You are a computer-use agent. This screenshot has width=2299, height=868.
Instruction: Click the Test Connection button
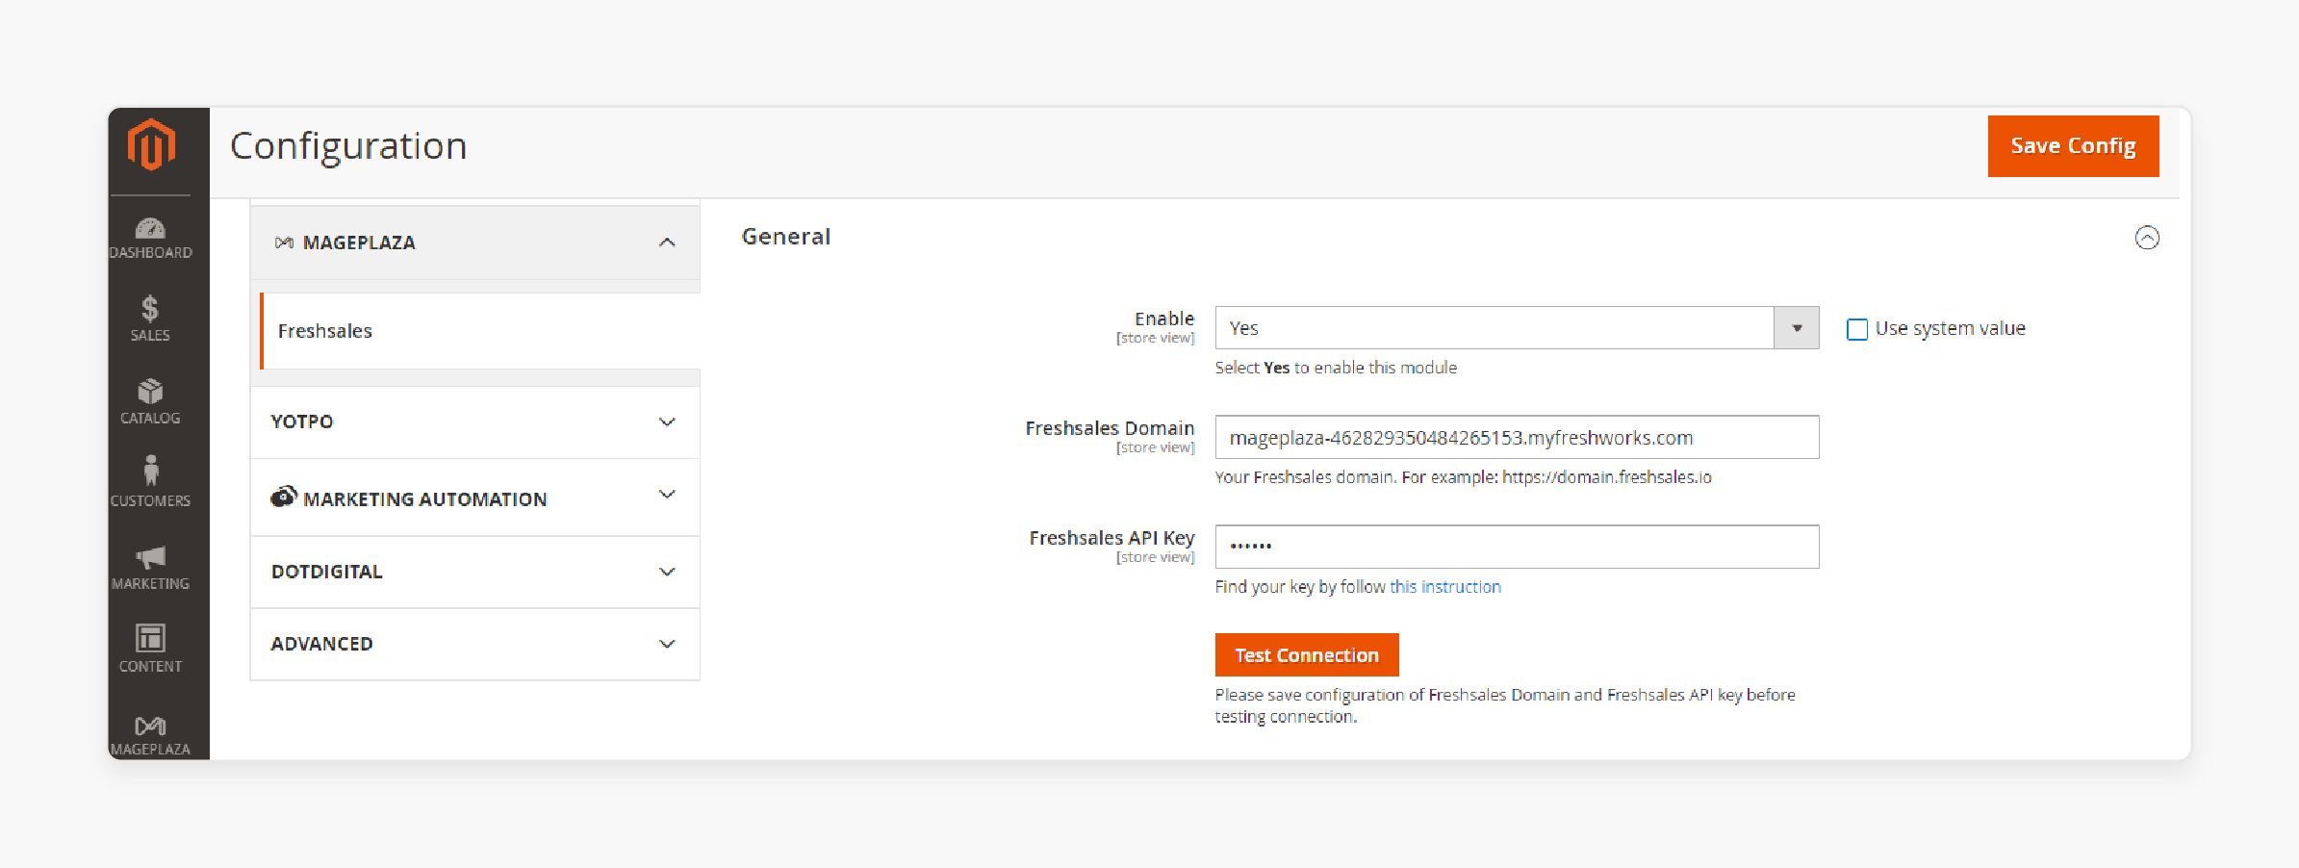(x=1307, y=655)
